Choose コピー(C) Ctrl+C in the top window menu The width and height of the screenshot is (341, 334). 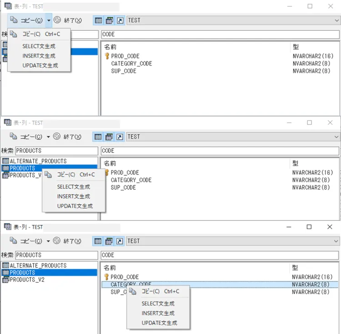[39, 34]
